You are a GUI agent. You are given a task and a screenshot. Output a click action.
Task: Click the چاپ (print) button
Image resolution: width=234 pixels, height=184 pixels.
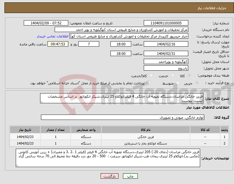pyautogui.click(x=130, y=176)
